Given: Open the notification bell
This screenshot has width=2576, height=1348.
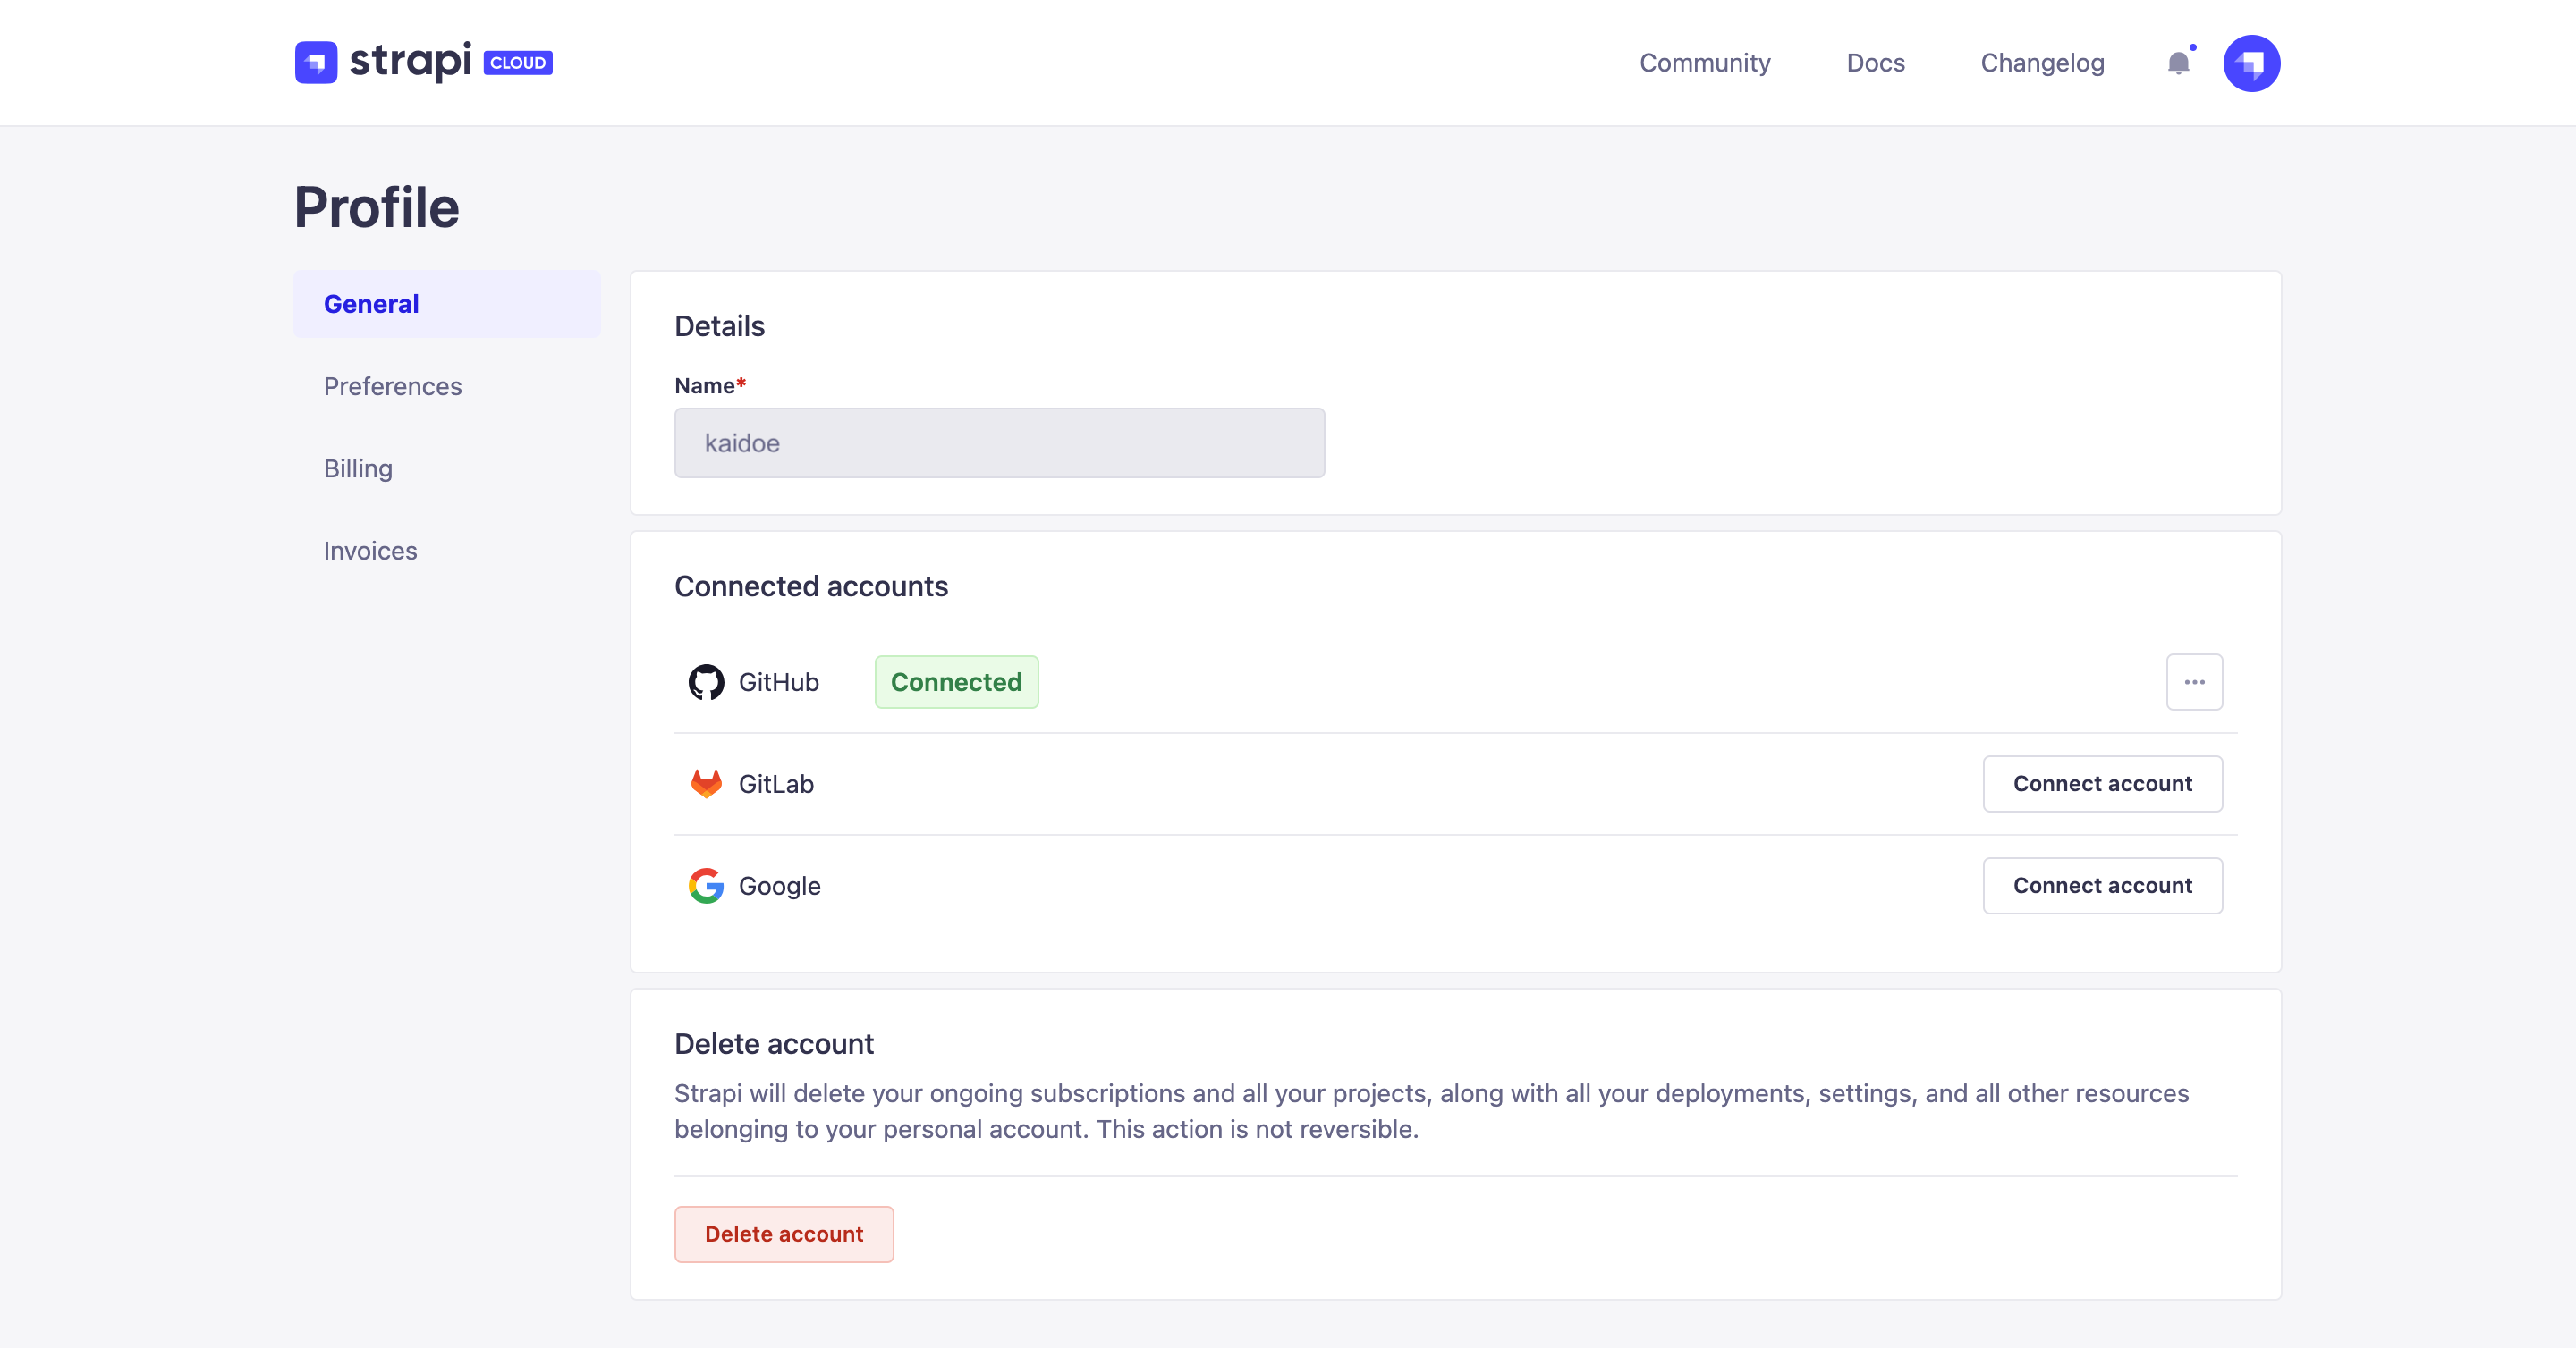Looking at the screenshot, I should [2177, 63].
